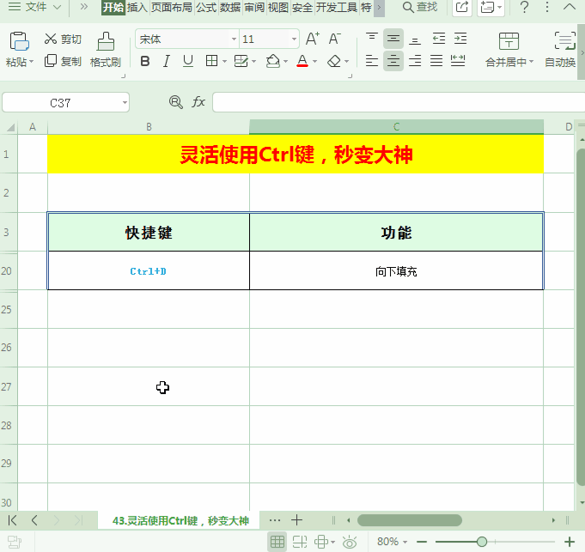Toggle vertical middle alignment
This screenshot has height=552, width=585.
coord(393,39)
